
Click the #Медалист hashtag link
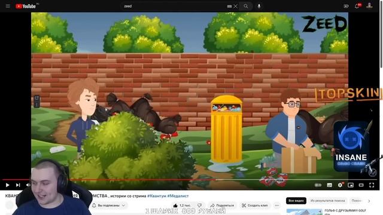coord(178,196)
